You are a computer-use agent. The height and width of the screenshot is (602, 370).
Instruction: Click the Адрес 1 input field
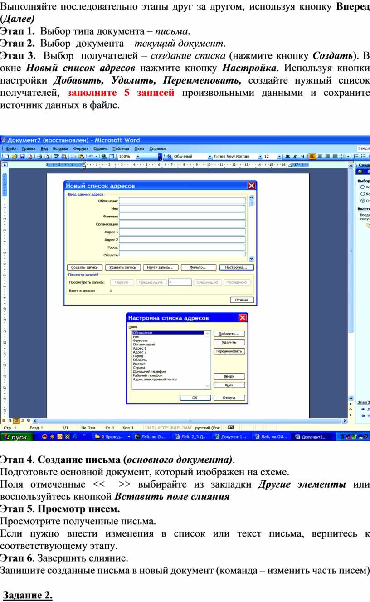click(x=182, y=232)
